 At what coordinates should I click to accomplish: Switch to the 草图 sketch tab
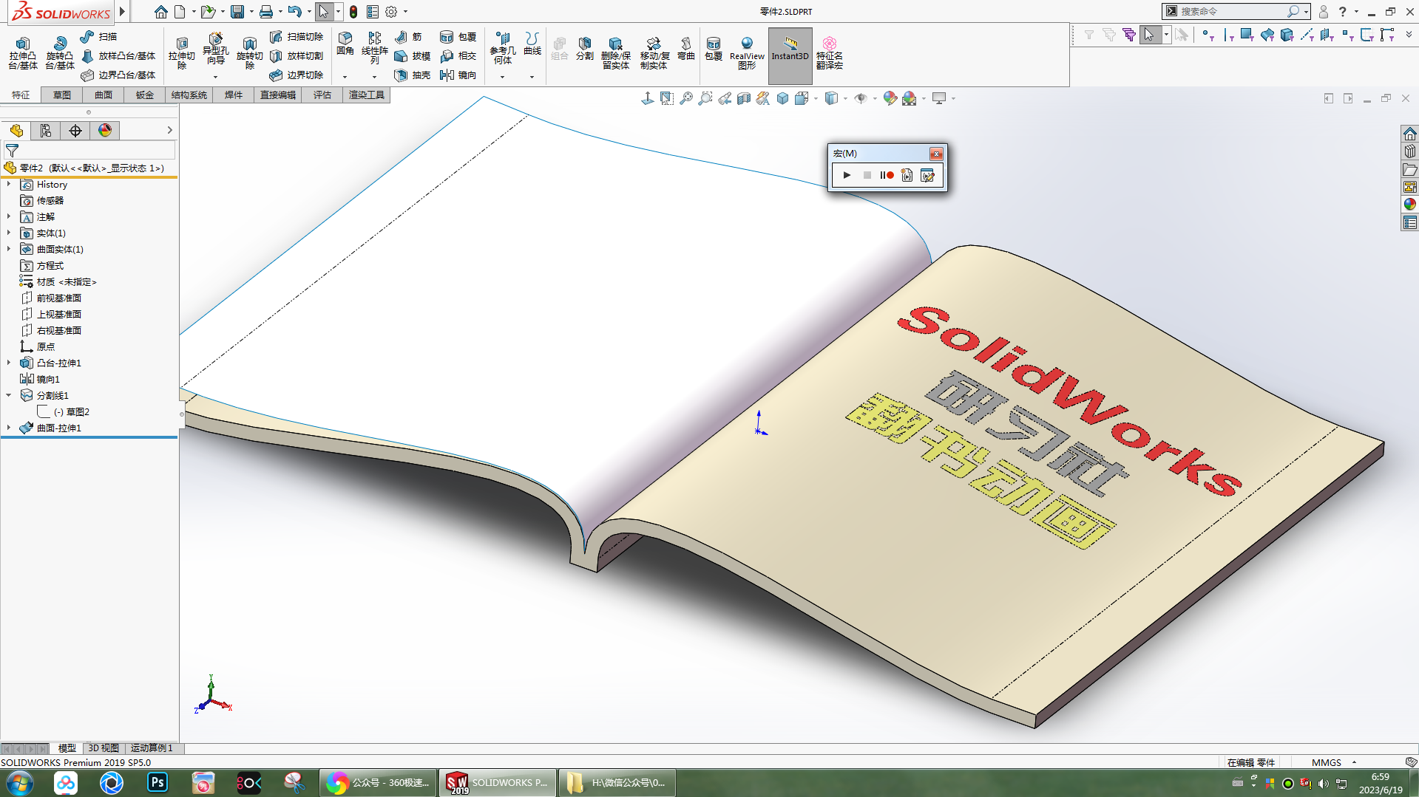62,95
